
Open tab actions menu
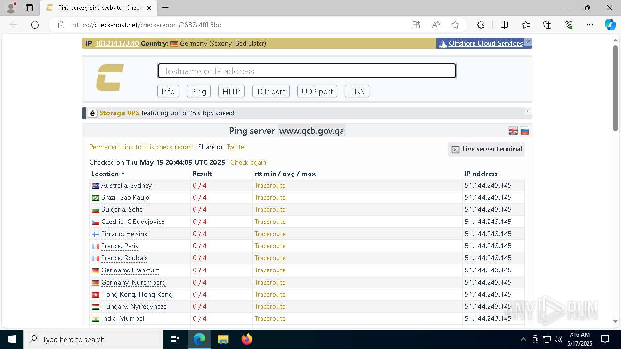(29, 8)
